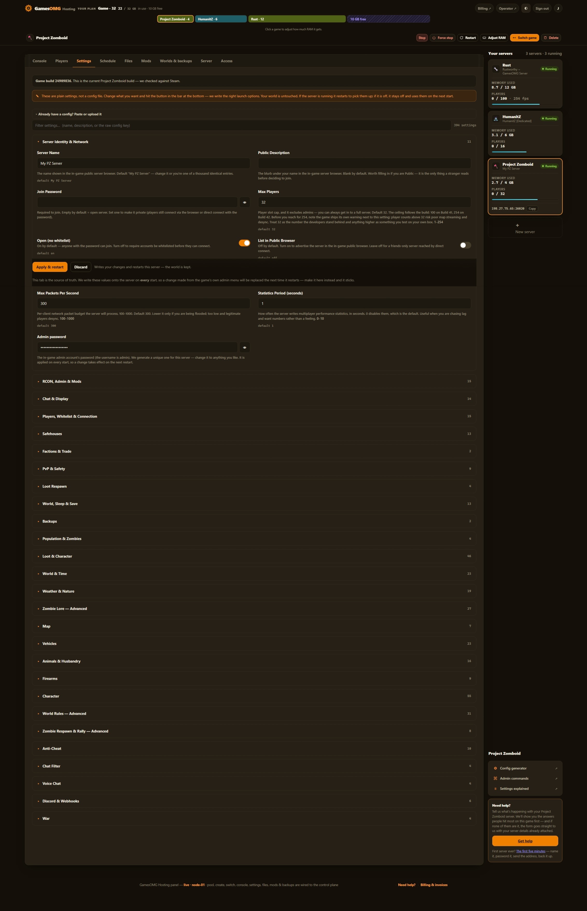Viewport: 587px width, 911px height.
Task: Click the Public Description field
Action: [x=364, y=163]
